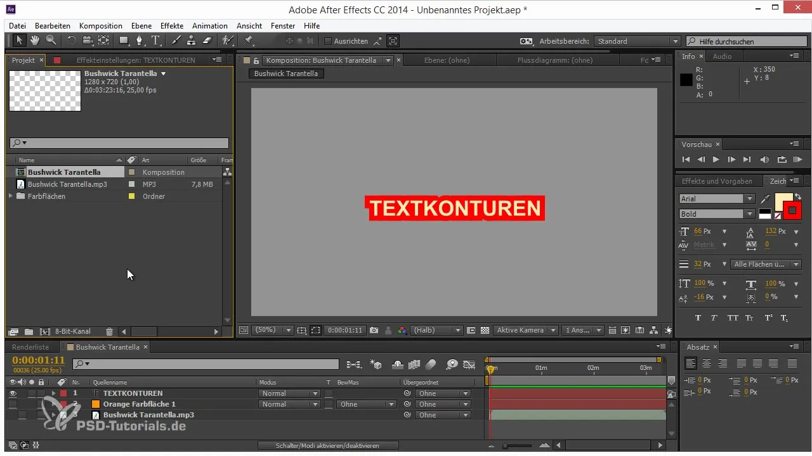812x456 pixels.
Task: Create a new composition icon in Project panel
Action: [44, 331]
